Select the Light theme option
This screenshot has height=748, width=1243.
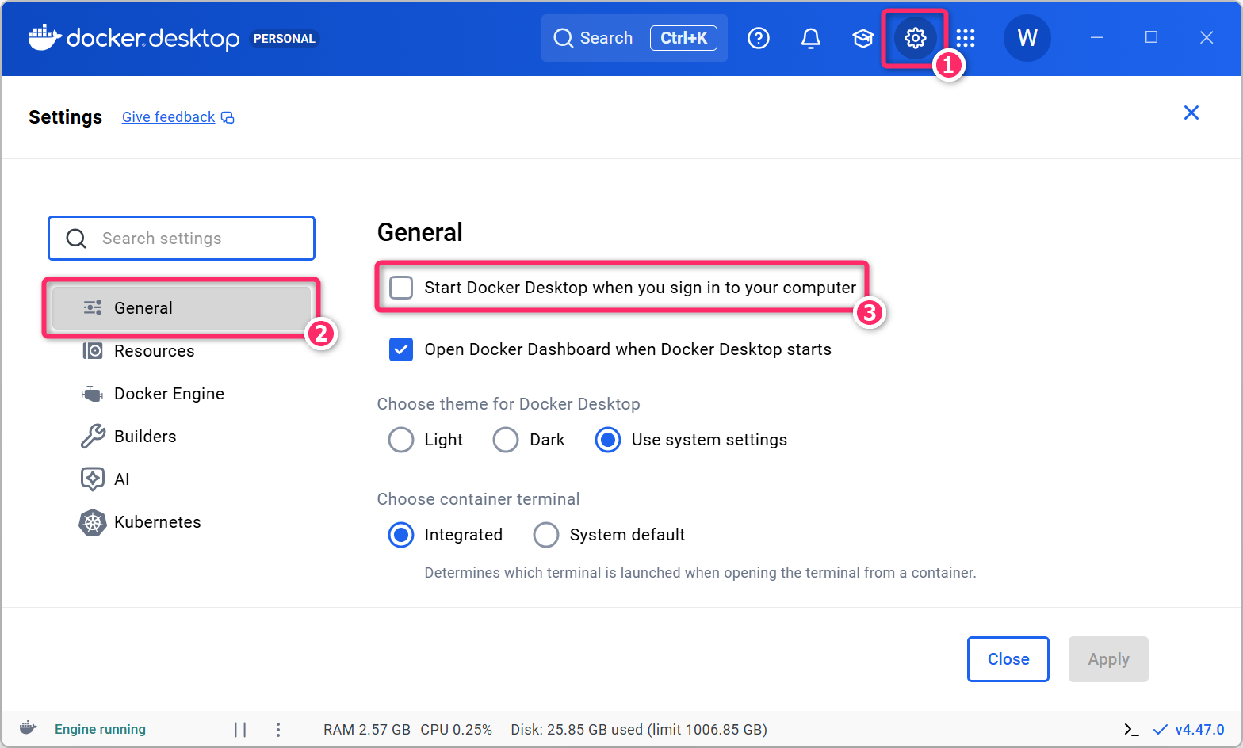click(x=401, y=440)
